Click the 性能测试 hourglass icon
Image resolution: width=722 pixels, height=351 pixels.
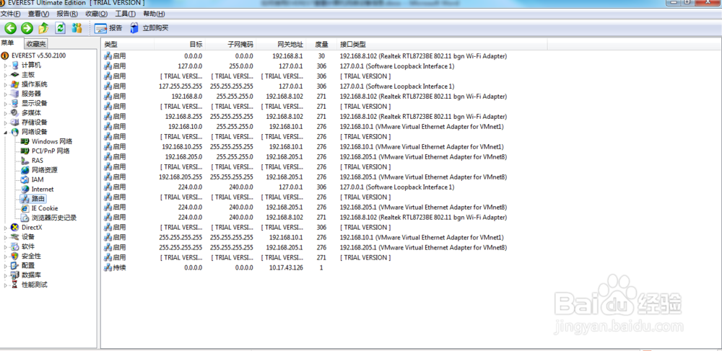click(14, 285)
